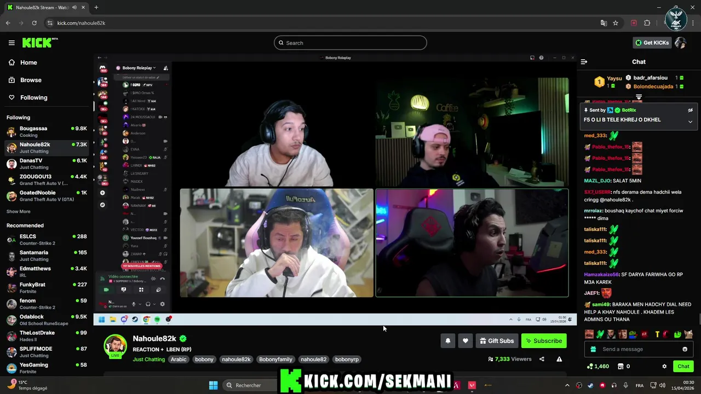
Task: Report the stream with the warning triangle icon
Action: [x=559, y=359]
